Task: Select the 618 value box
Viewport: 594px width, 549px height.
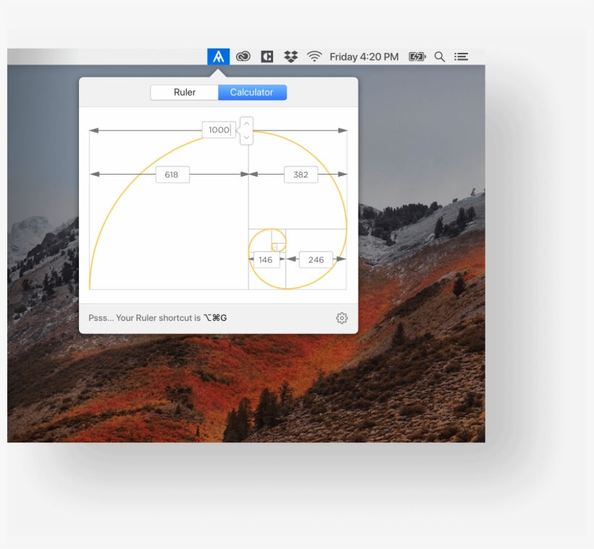Action: pos(172,175)
